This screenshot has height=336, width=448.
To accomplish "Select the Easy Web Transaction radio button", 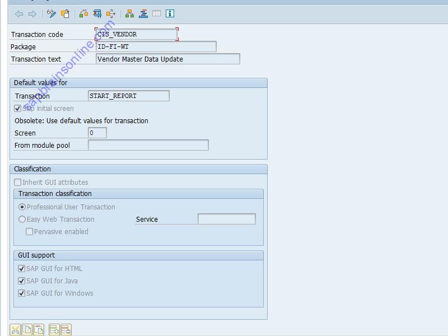I will (21, 219).
